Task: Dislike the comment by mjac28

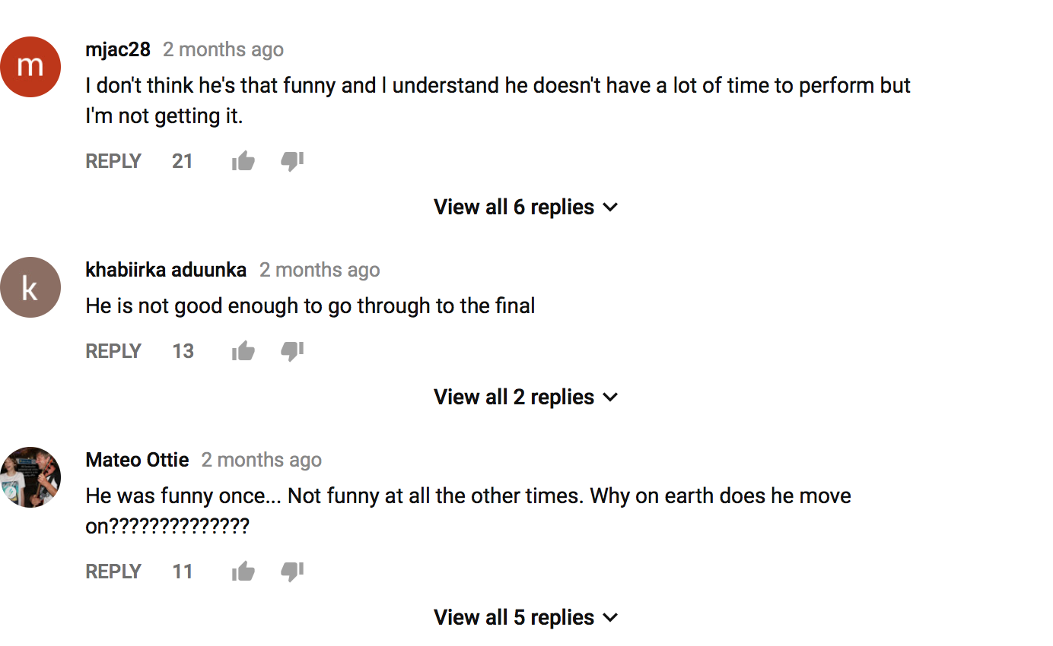Action: coord(292,161)
